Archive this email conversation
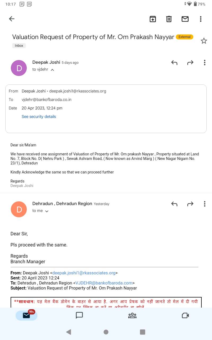Image resolution: width=212 pixels, height=340 pixels. [153, 19]
